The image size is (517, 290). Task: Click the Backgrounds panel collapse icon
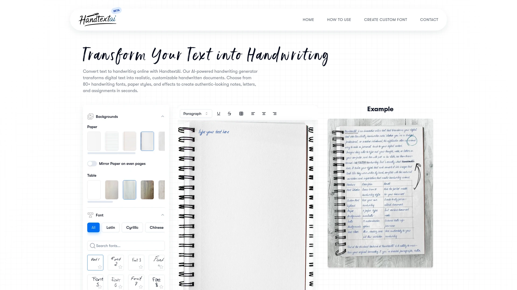pyautogui.click(x=163, y=116)
